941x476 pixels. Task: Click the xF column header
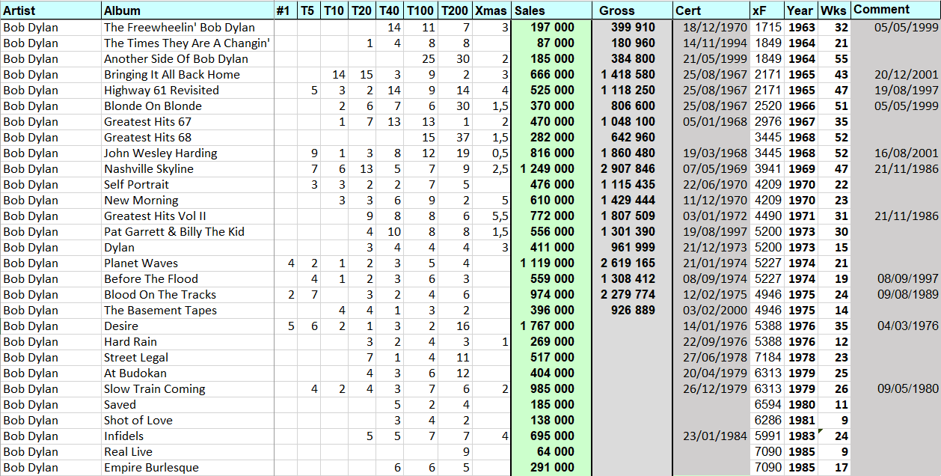[x=767, y=10]
